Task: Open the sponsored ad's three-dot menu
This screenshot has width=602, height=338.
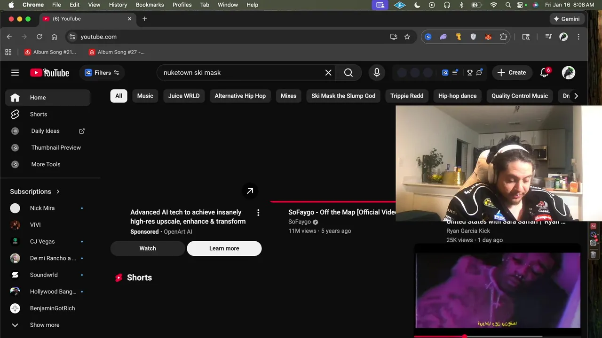Action: (258, 213)
